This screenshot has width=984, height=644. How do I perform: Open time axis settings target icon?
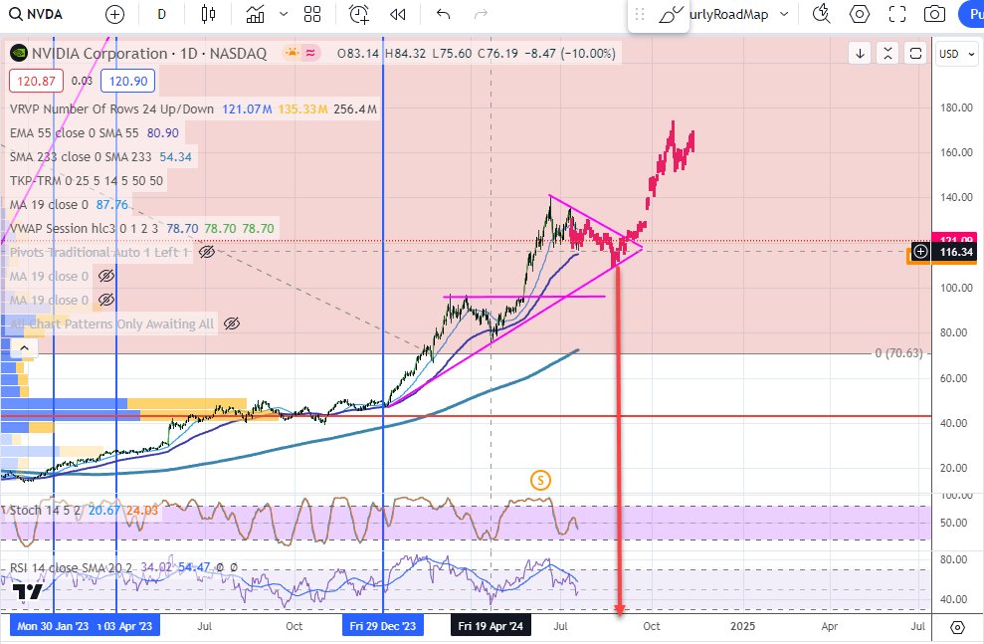coord(957,627)
